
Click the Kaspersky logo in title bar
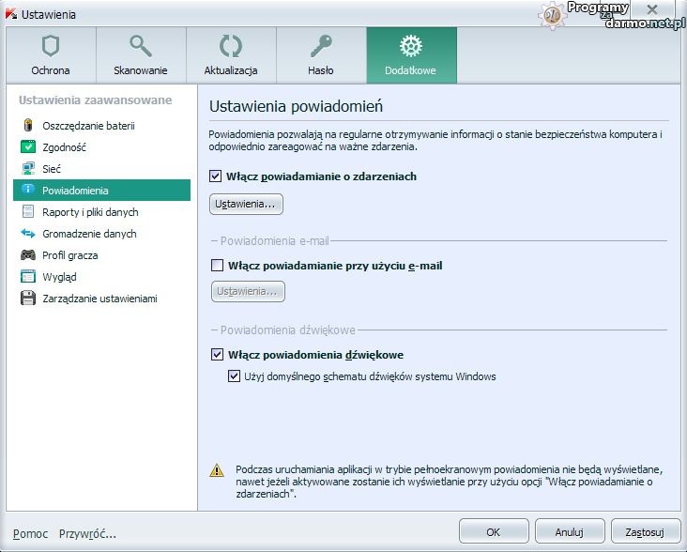click(x=11, y=14)
